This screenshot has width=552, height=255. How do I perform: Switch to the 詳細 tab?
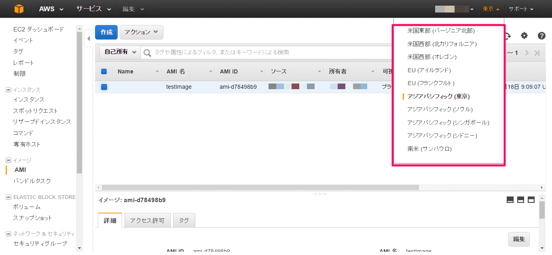tap(110, 220)
